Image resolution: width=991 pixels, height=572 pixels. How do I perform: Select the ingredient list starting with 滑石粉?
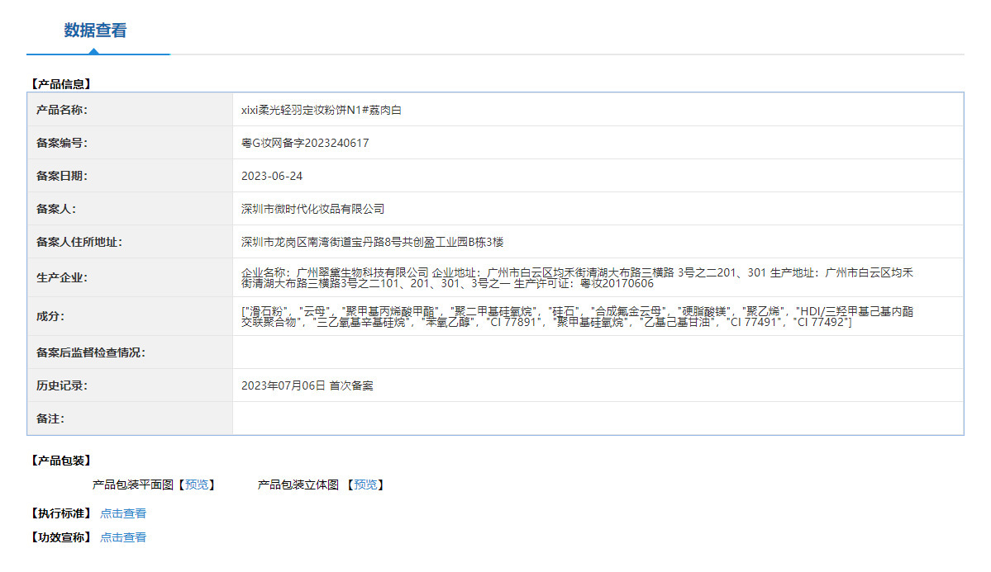click(577, 316)
